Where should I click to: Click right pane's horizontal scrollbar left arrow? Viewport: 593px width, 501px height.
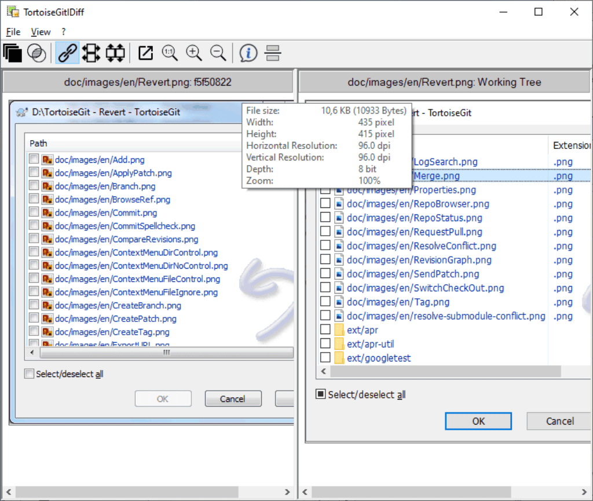[x=305, y=492]
